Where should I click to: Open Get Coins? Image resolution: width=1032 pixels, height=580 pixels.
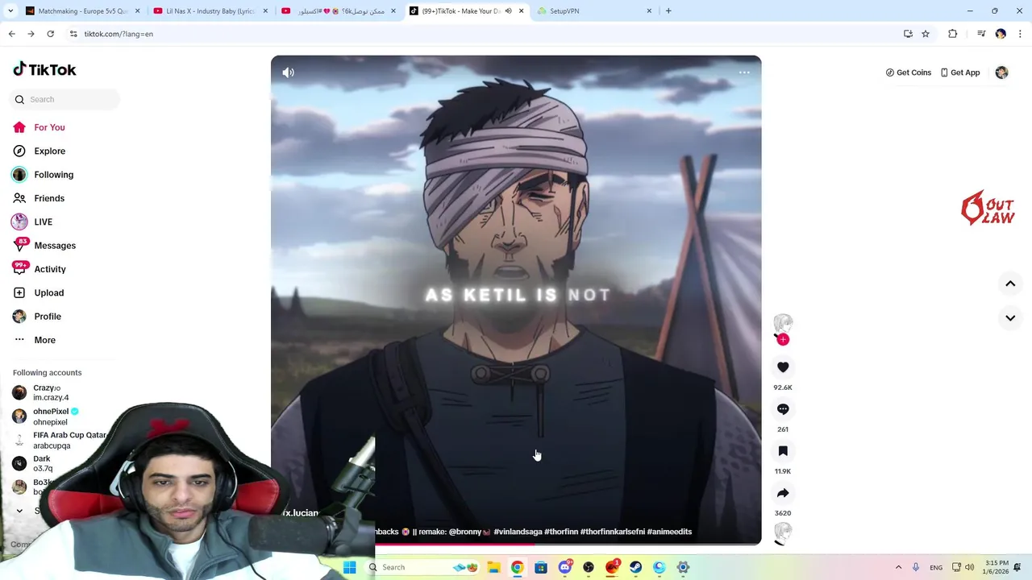click(909, 72)
